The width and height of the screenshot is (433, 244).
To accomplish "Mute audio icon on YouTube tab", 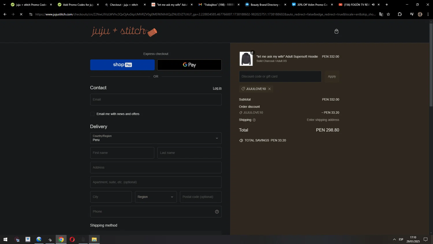I will [x=373, y=5].
